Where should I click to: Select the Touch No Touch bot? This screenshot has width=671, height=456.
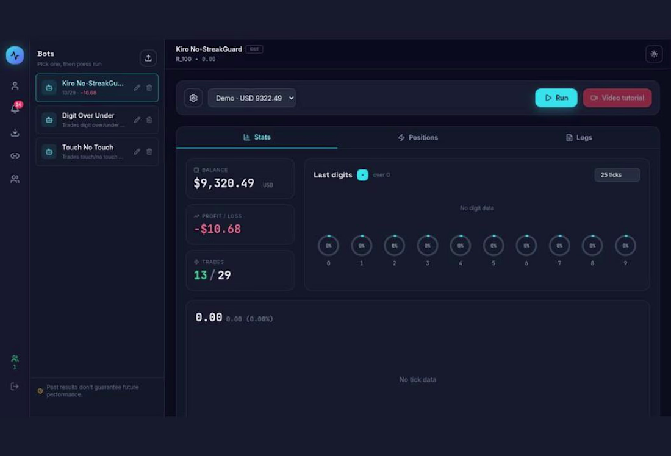pos(97,151)
